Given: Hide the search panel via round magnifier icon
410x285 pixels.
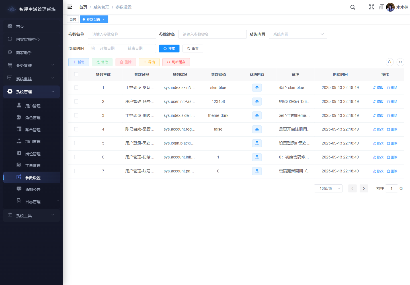Looking at the screenshot, I should coord(389,62).
